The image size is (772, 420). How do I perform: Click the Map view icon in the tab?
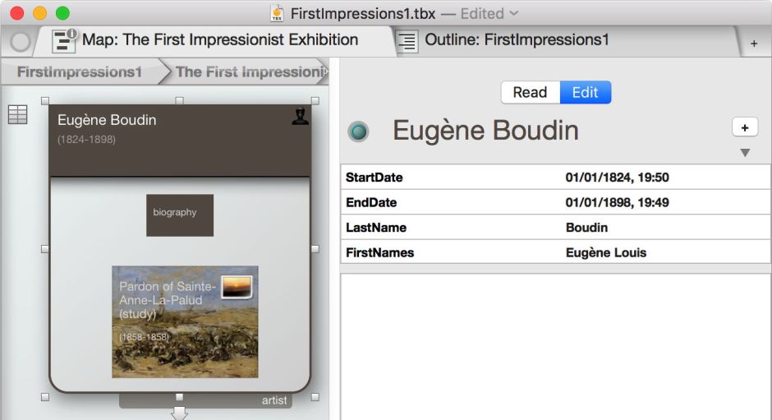tap(64, 40)
